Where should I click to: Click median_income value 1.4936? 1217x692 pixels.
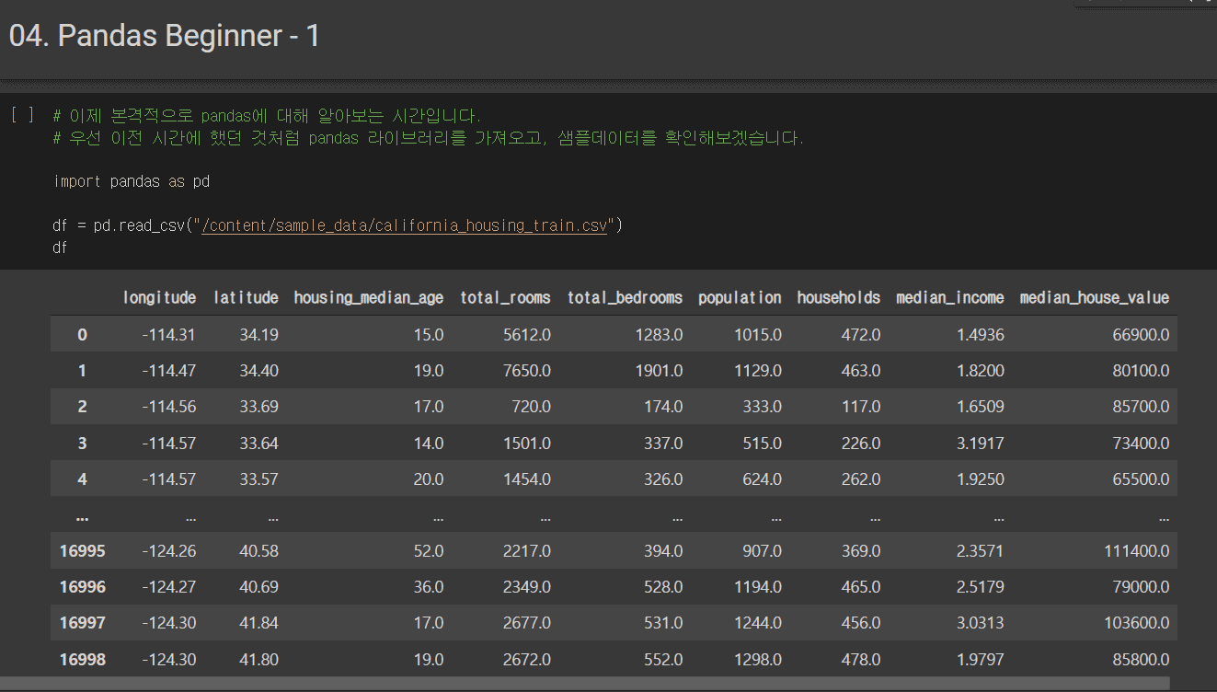tap(981, 335)
